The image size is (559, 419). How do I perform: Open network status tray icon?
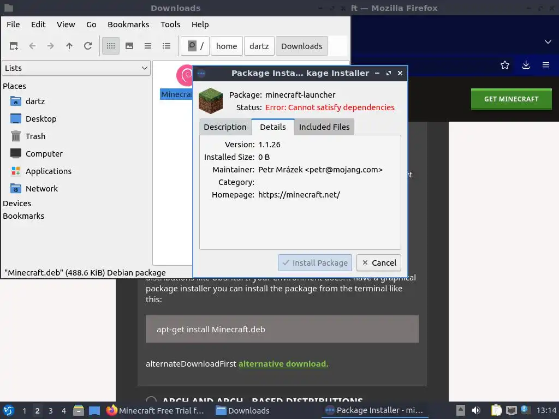[x=511, y=410]
